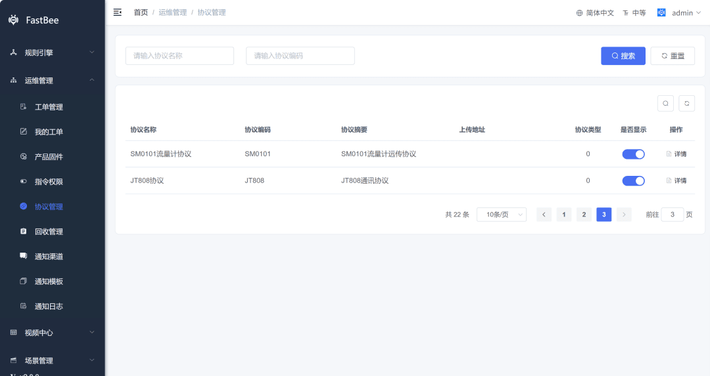Click the 协议名称 column header
The height and width of the screenshot is (376, 710).
coord(143,130)
